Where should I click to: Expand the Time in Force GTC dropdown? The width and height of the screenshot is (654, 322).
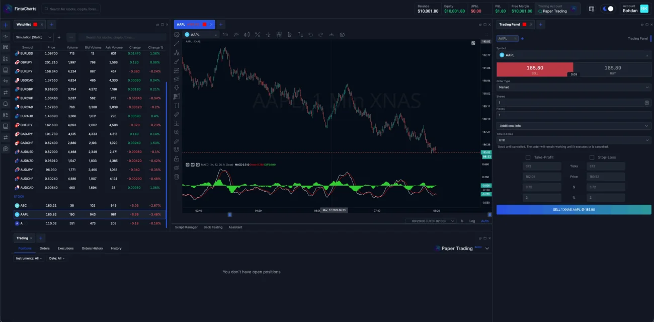[574, 140]
